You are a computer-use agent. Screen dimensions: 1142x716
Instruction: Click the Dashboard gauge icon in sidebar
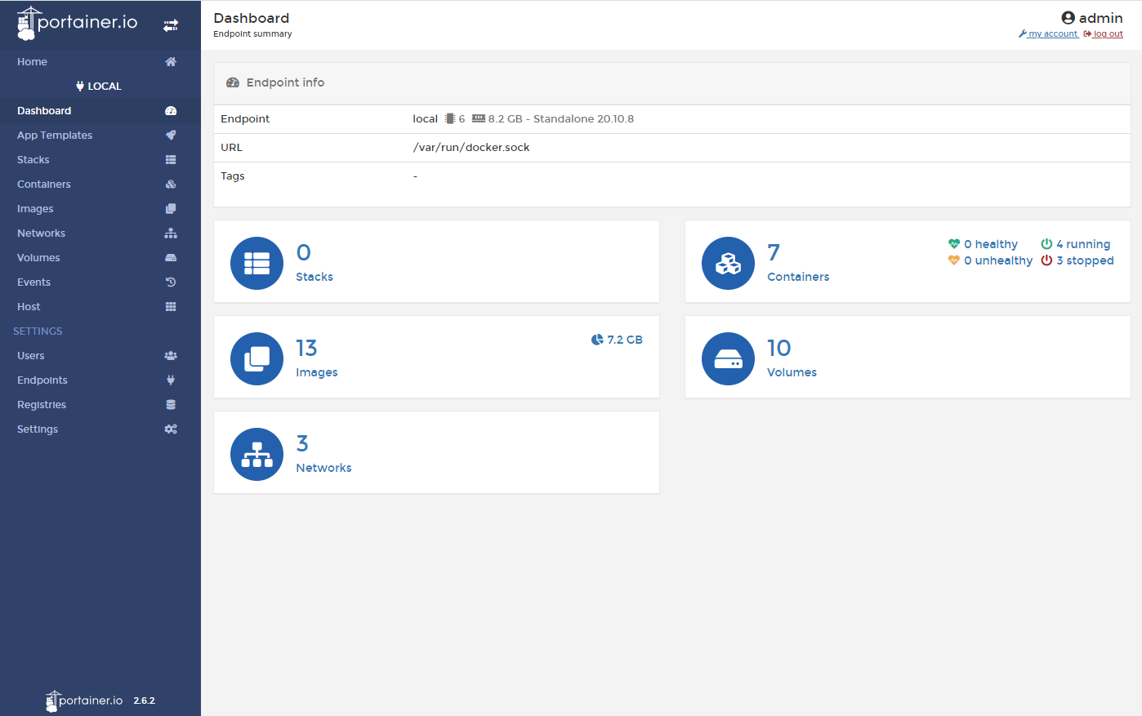(171, 111)
